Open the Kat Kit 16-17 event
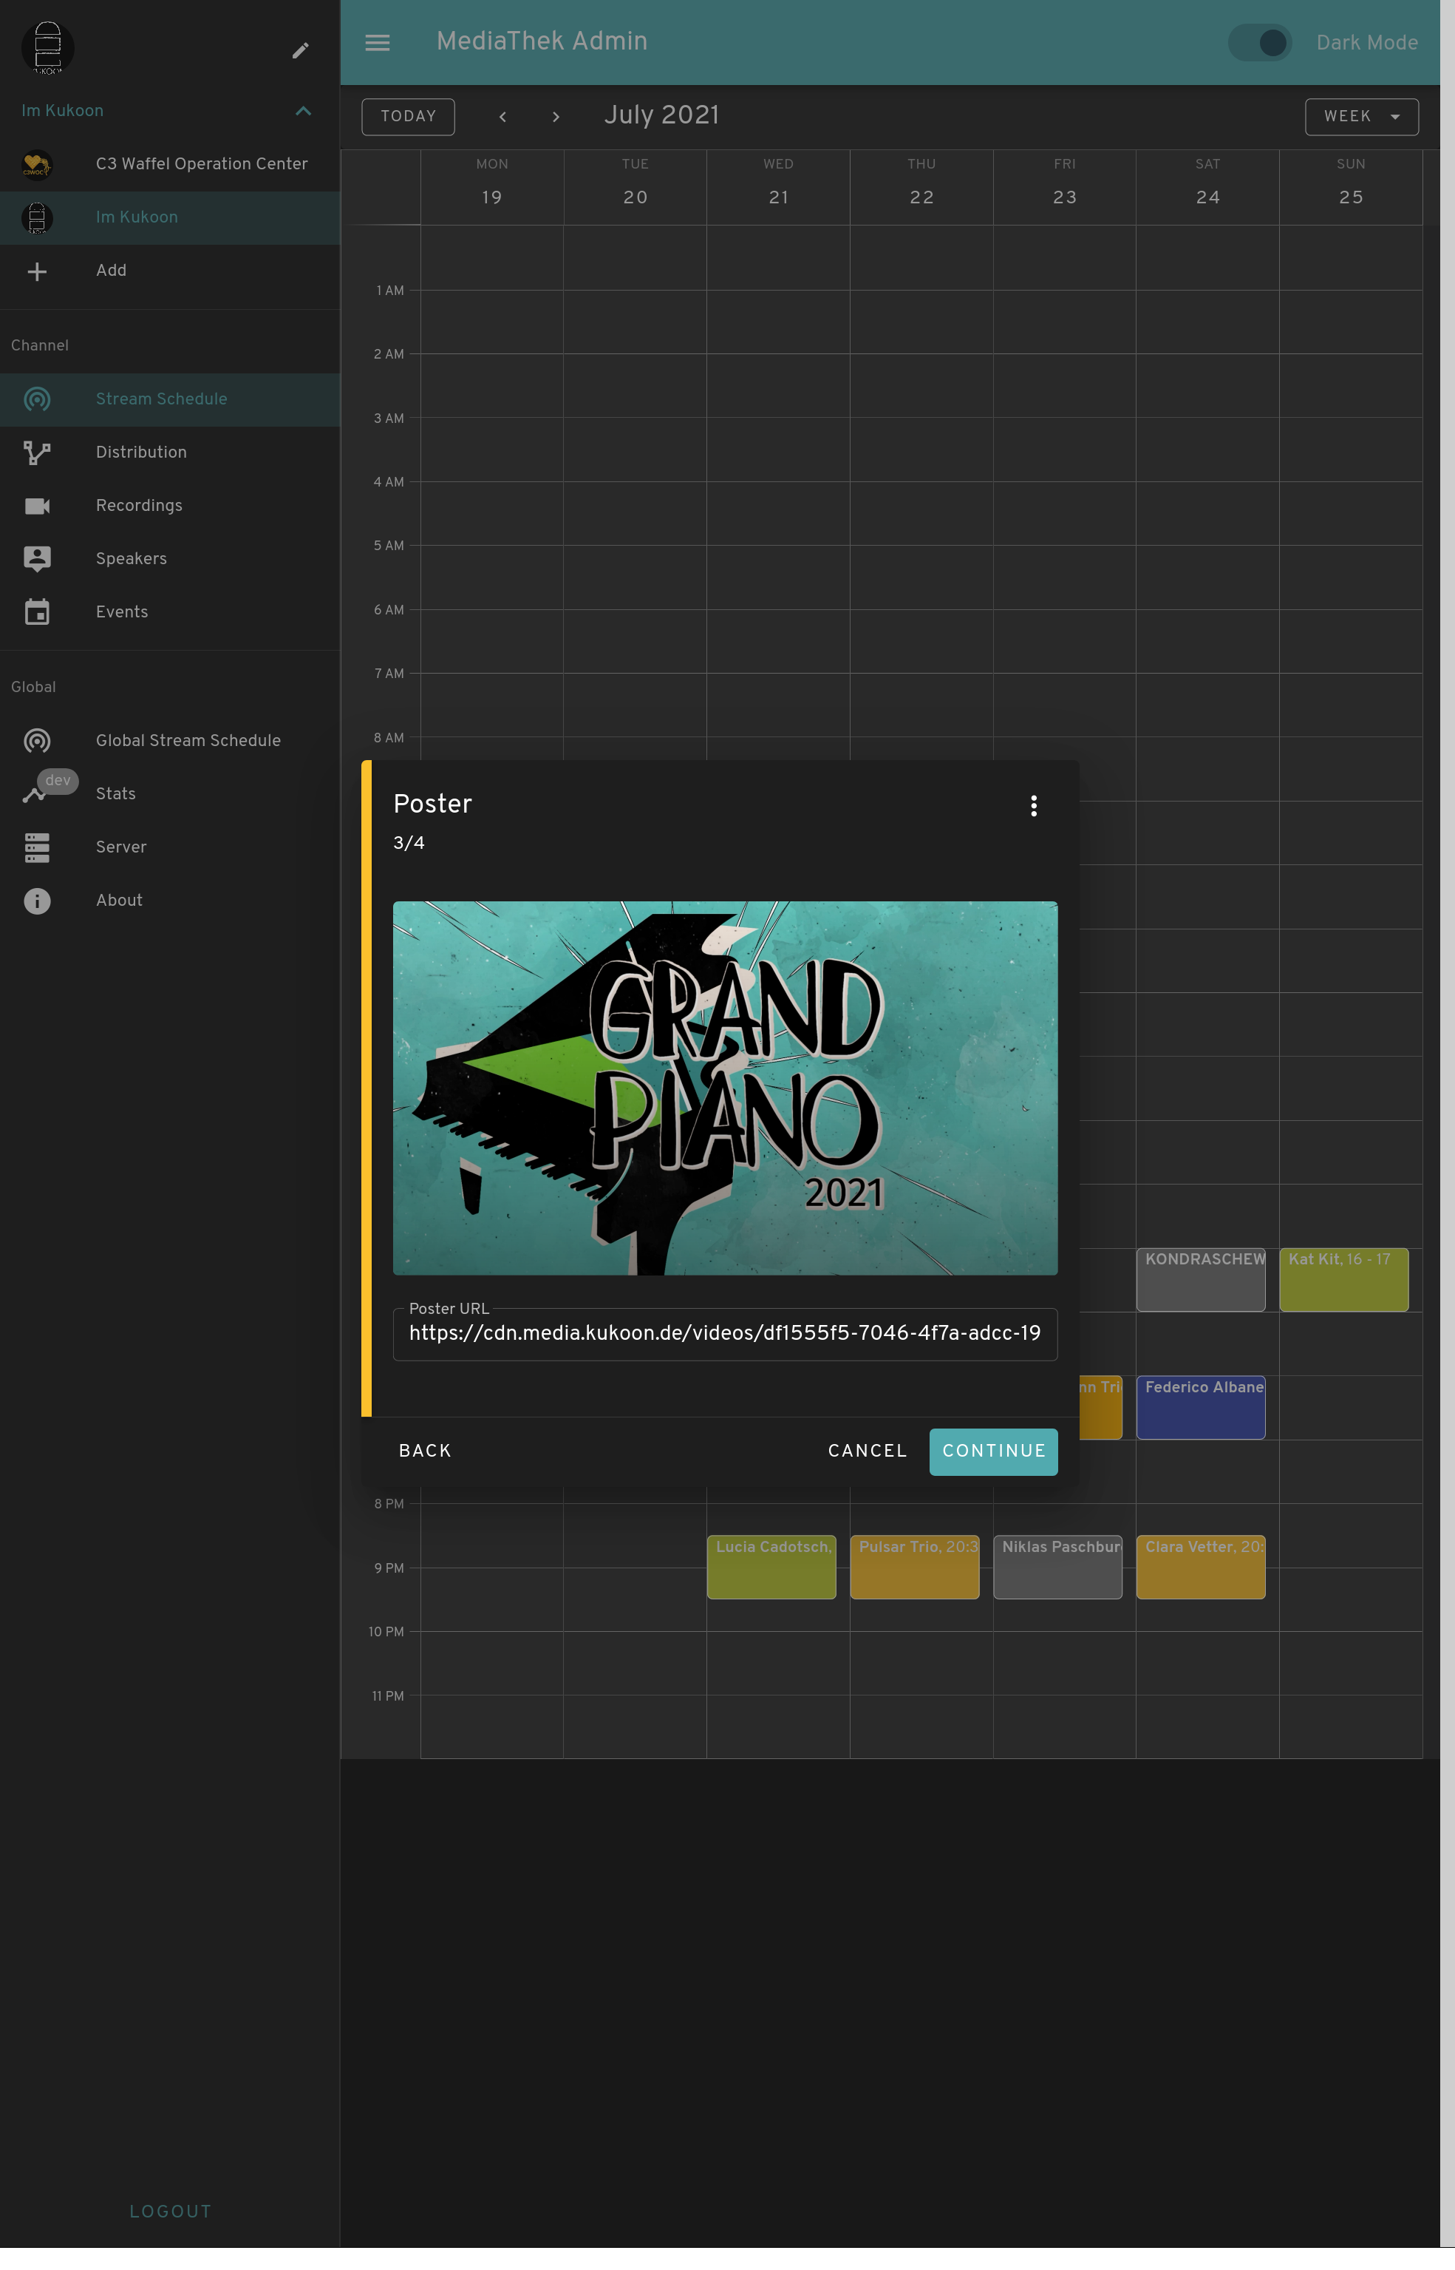The width and height of the screenshot is (1455, 2270). (1343, 1279)
